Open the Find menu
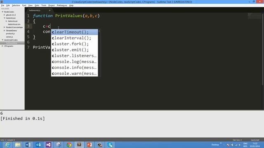The width and height of the screenshot is (264, 148). click(x=24, y=5)
